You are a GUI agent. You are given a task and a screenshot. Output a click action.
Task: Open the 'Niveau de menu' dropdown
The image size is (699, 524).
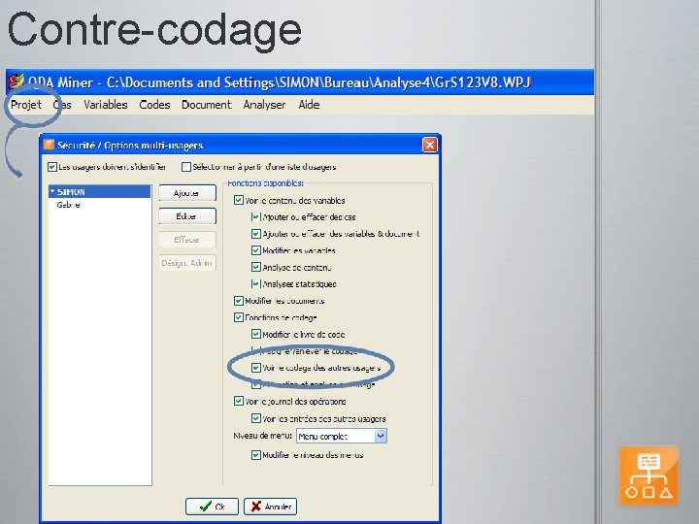pyautogui.click(x=342, y=437)
